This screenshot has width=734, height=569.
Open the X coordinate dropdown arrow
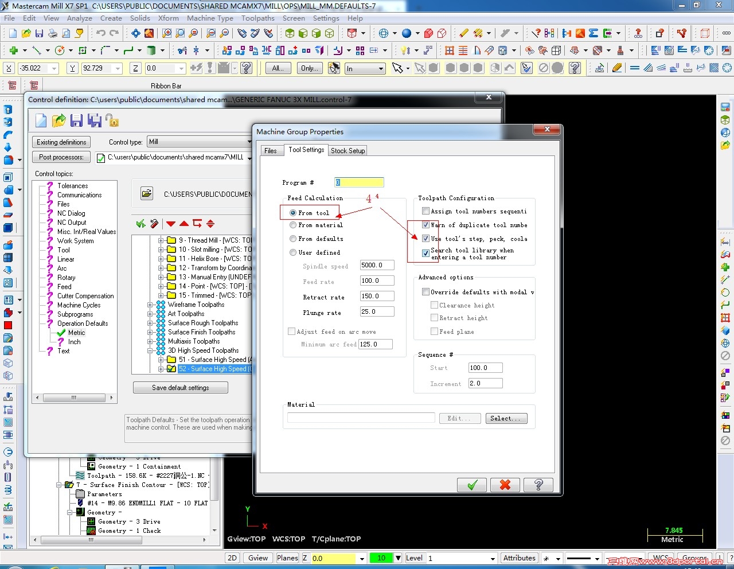pos(54,68)
